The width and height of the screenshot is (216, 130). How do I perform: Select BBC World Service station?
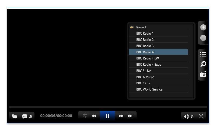(158, 89)
